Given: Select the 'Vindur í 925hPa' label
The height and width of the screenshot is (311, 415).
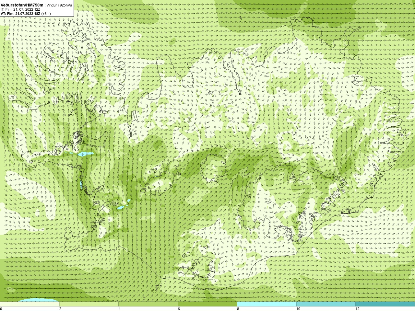Looking at the screenshot, I should tap(59, 5).
